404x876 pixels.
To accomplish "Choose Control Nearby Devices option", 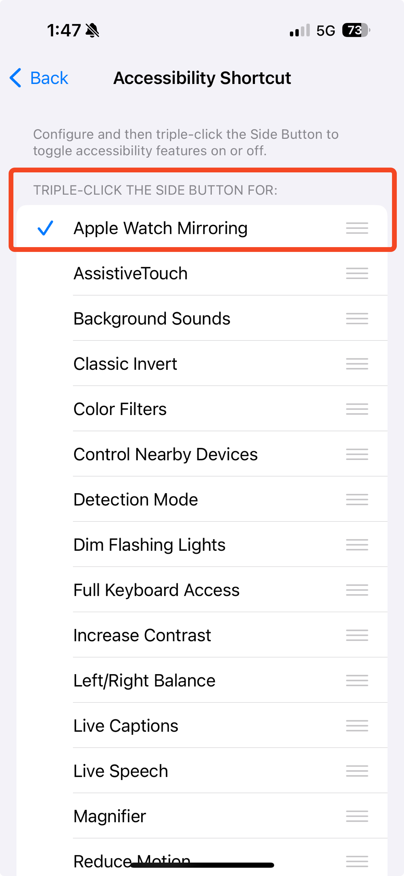I will click(x=166, y=454).
